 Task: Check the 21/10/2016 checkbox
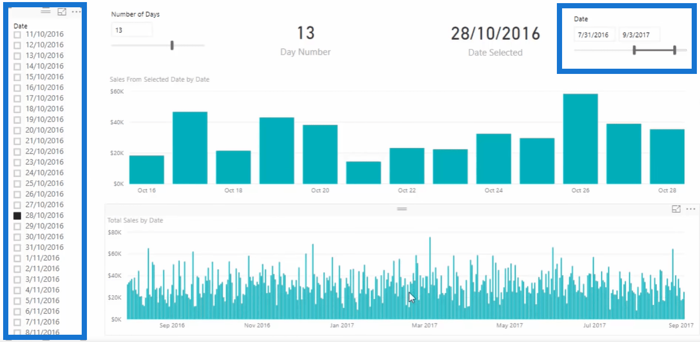pyautogui.click(x=17, y=141)
